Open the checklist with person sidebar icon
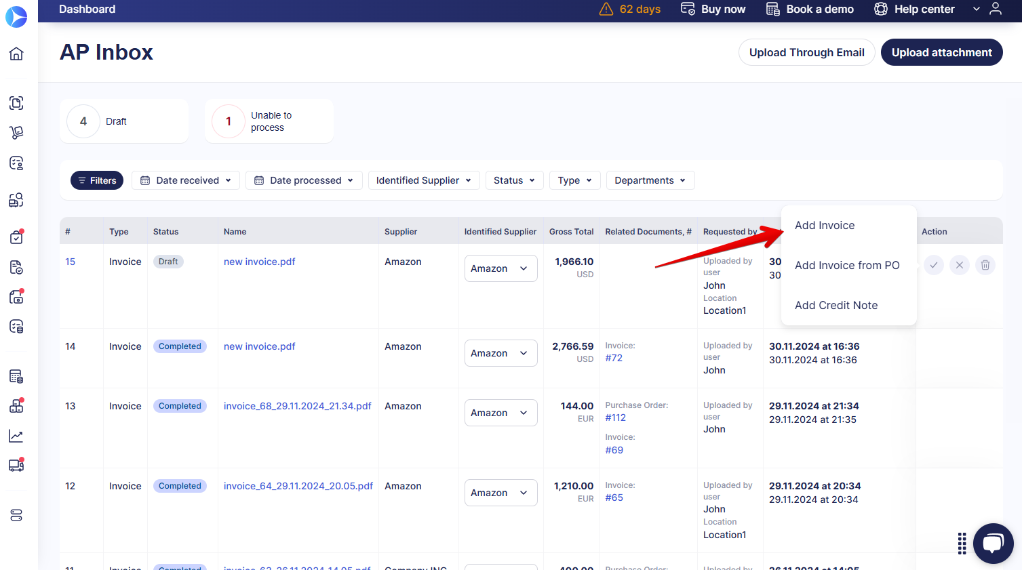 click(16, 163)
